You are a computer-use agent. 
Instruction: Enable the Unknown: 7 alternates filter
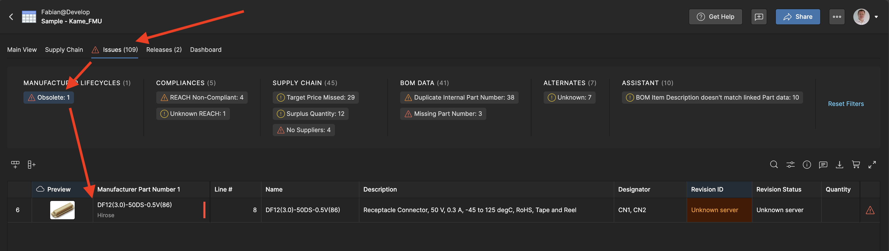569,97
